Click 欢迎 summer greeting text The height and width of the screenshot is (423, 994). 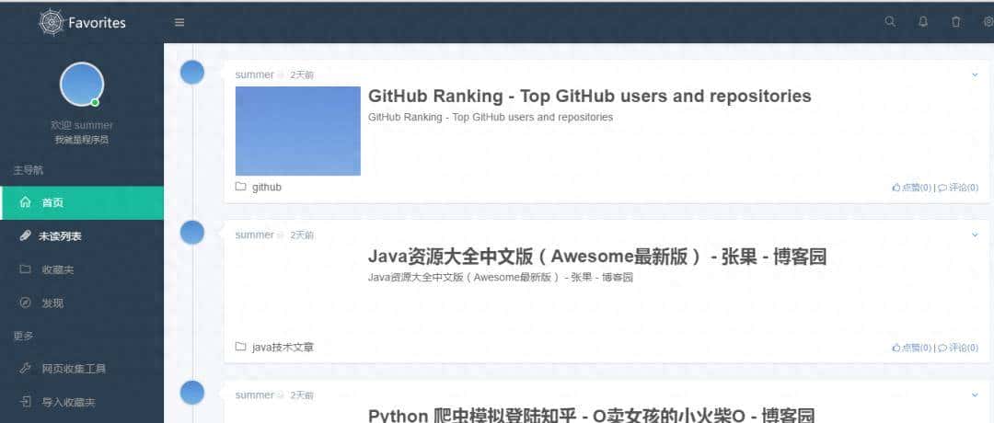(x=82, y=125)
